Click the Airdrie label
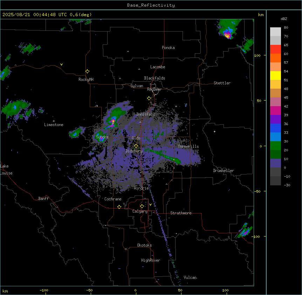The width and height of the screenshot is (302, 295). [x=141, y=188]
